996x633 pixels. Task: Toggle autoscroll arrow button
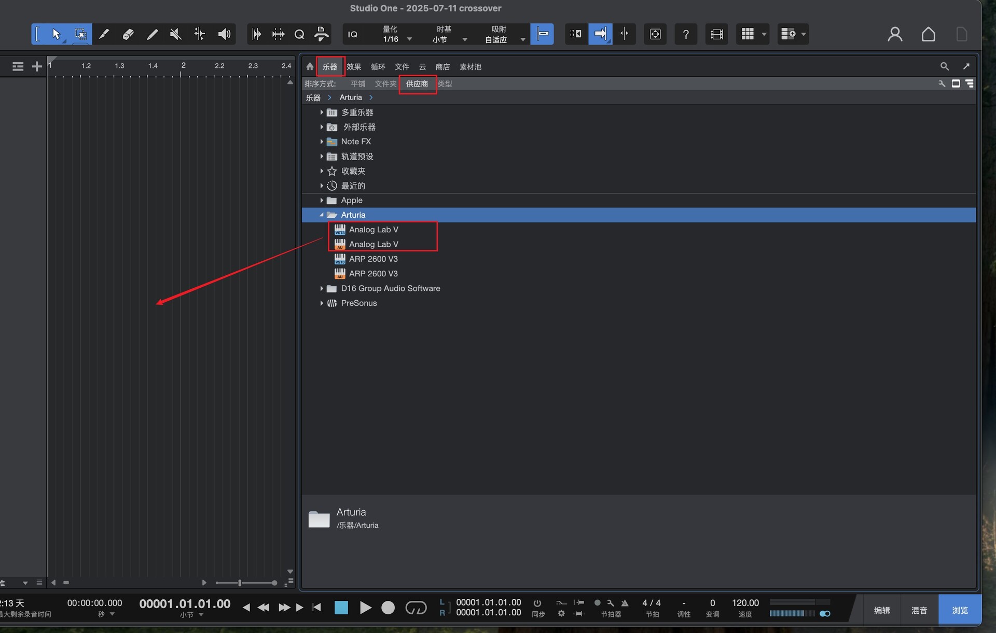click(x=600, y=34)
